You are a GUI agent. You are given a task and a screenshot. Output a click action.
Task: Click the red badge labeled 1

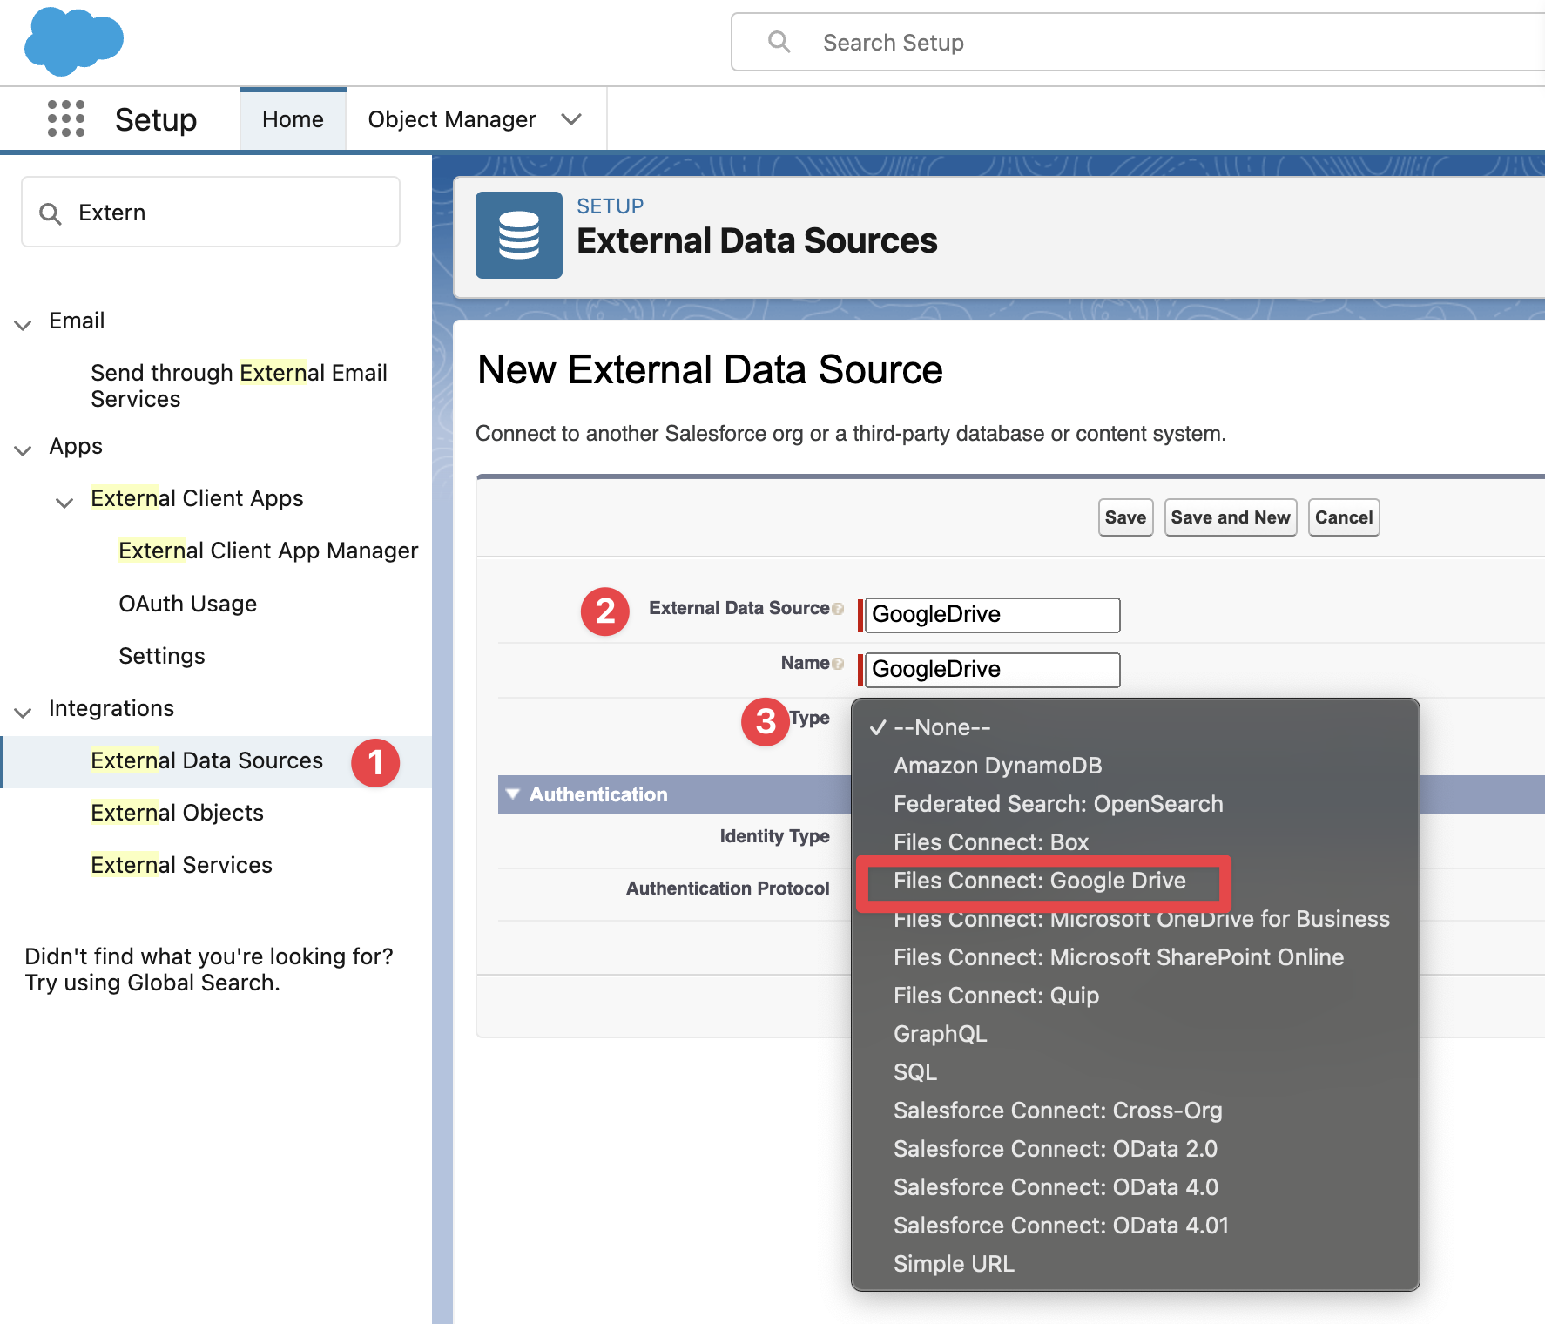click(x=375, y=762)
